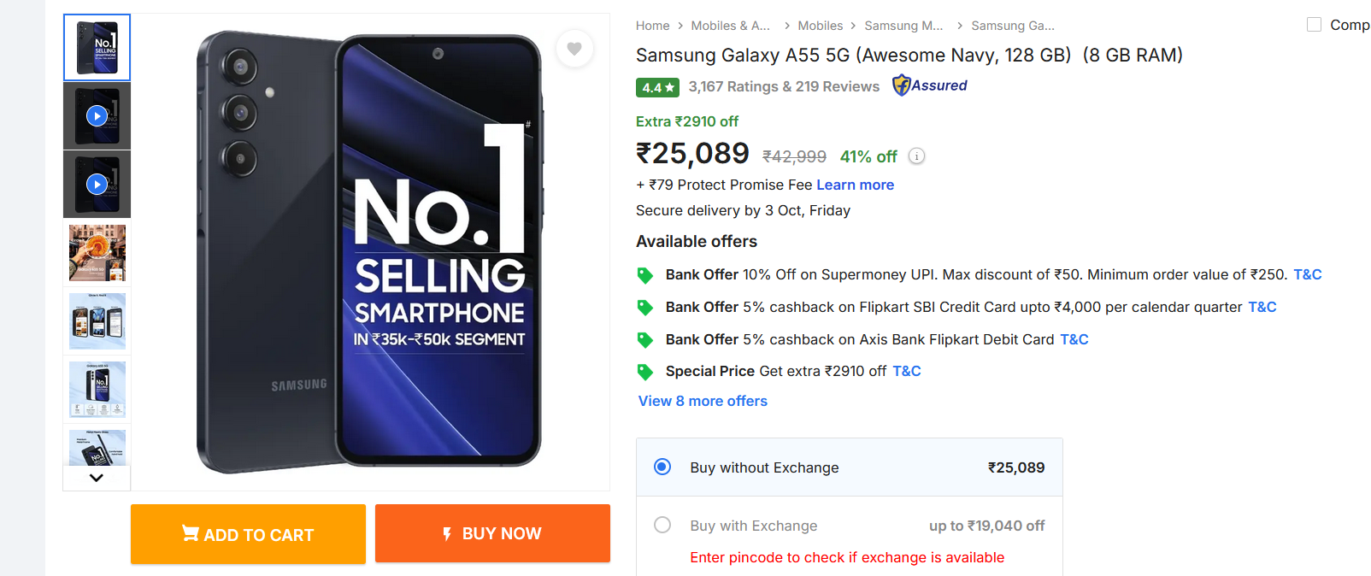The width and height of the screenshot is (1371, 576).
Task: Click green tag icon beside Supermoney offer
Action: (645, 275)
